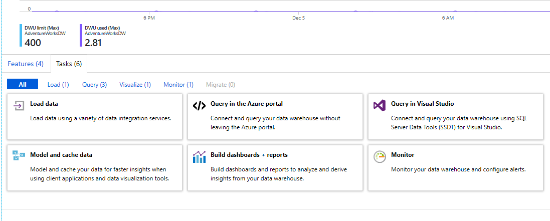Filter tasks by Load (1)
Viewport: 550px width, 221px height.
coord(58,85)
